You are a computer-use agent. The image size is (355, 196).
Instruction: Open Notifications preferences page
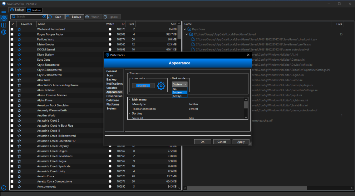tap(115, 84)
